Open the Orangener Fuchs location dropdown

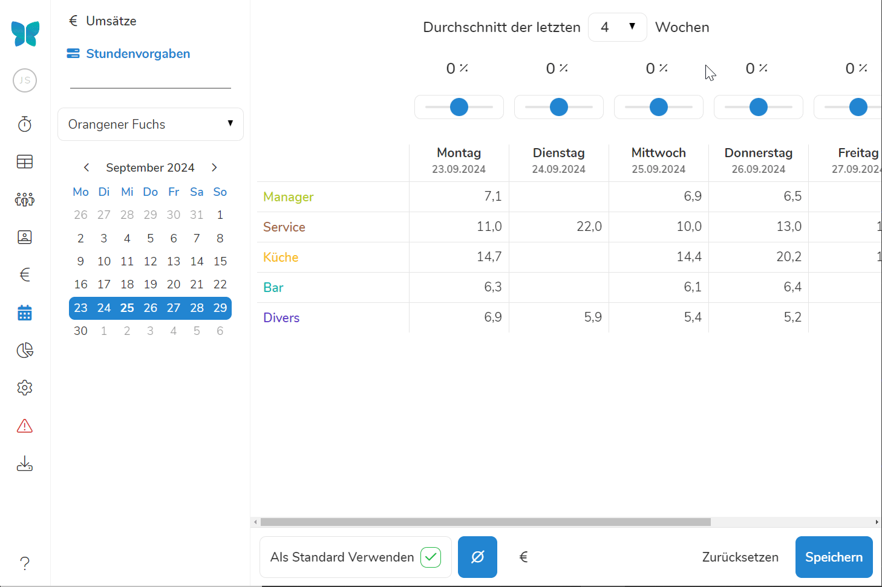151,124
